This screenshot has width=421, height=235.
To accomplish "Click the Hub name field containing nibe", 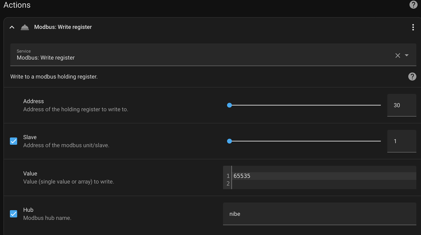I will tap(319, 214).
